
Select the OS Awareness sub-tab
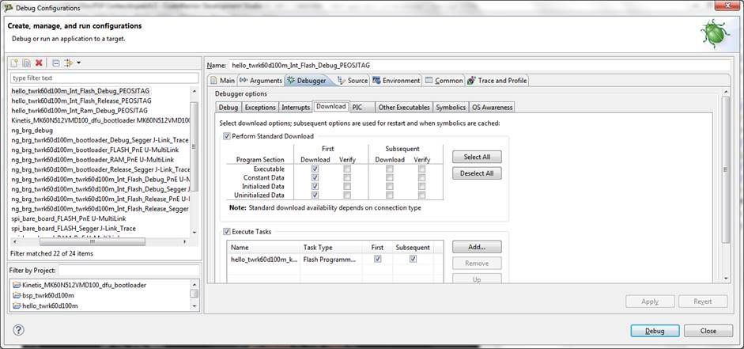492,108
